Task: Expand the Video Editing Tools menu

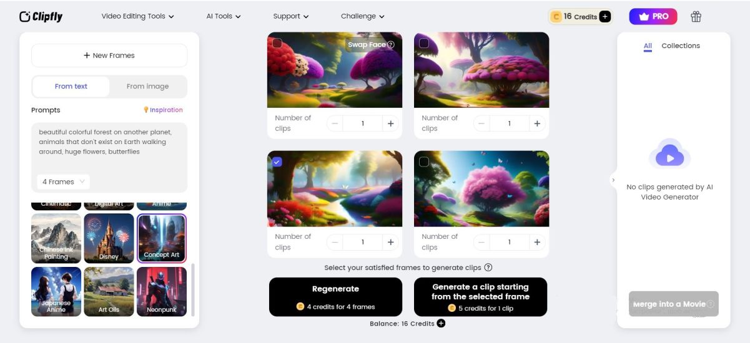Action: [x=137, y=16]
